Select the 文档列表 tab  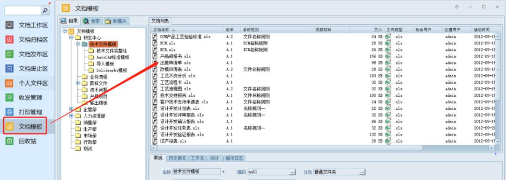[160, 21]
